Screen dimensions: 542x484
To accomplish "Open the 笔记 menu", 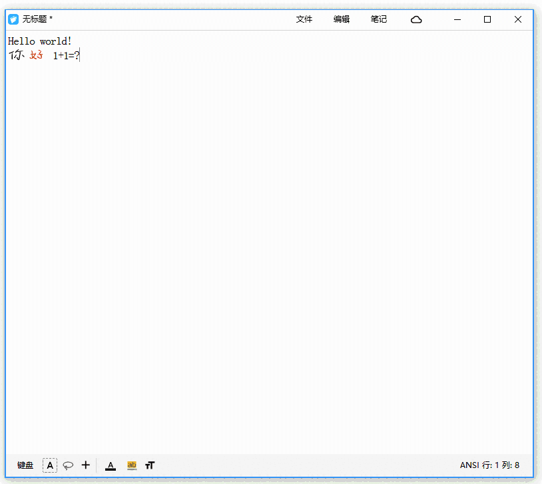I will (378, 19).
